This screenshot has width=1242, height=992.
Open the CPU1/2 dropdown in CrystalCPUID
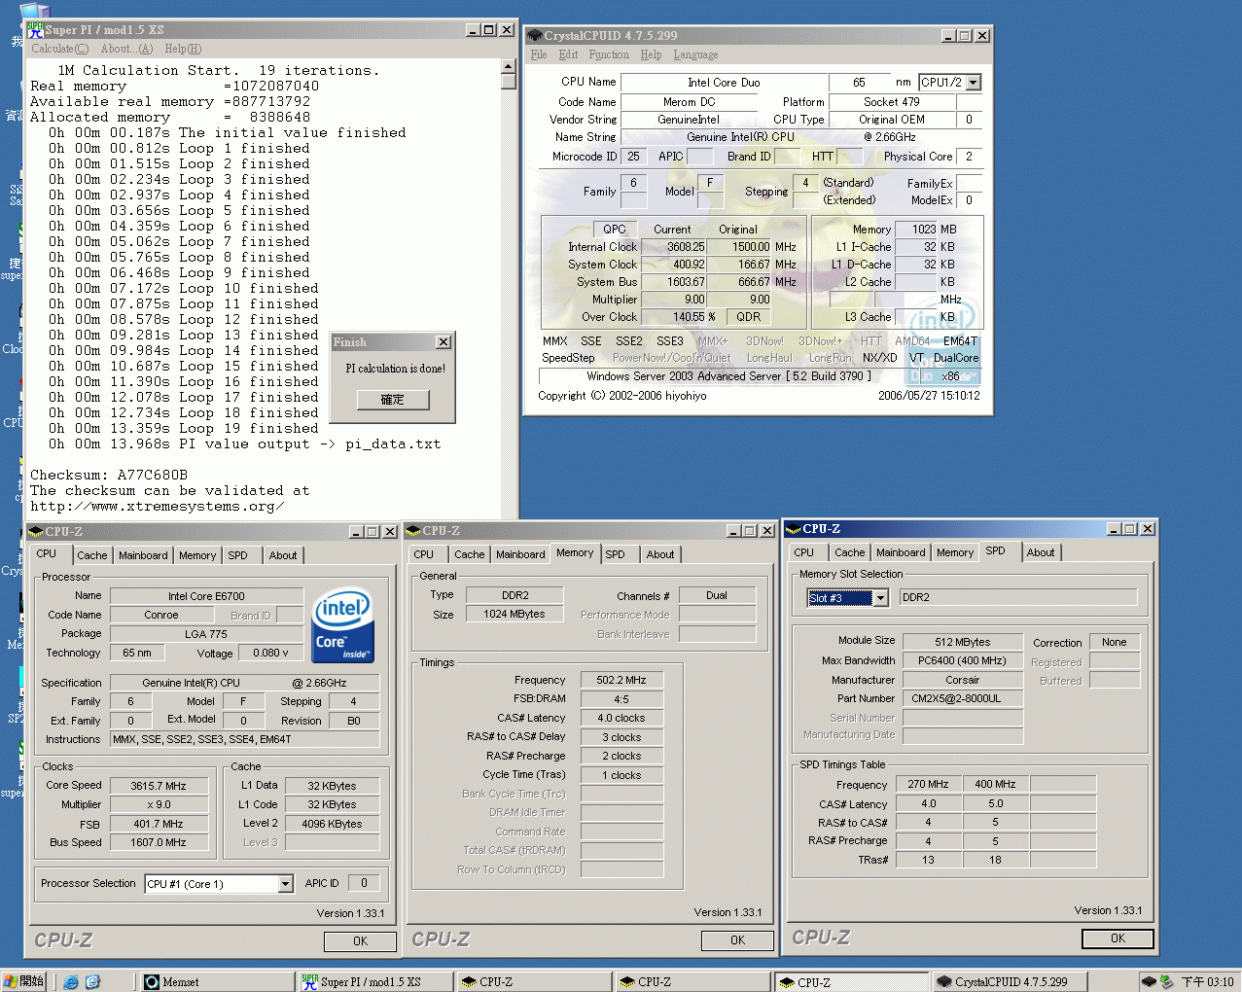click(974, 83)
